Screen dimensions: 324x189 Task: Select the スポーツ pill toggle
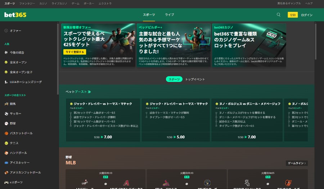174,79
